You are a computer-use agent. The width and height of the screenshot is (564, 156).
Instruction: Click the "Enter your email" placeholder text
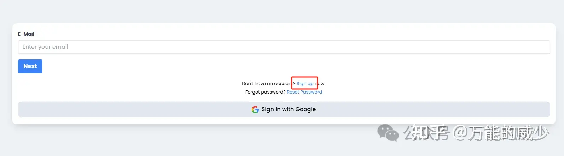click(x=45, y=47)
